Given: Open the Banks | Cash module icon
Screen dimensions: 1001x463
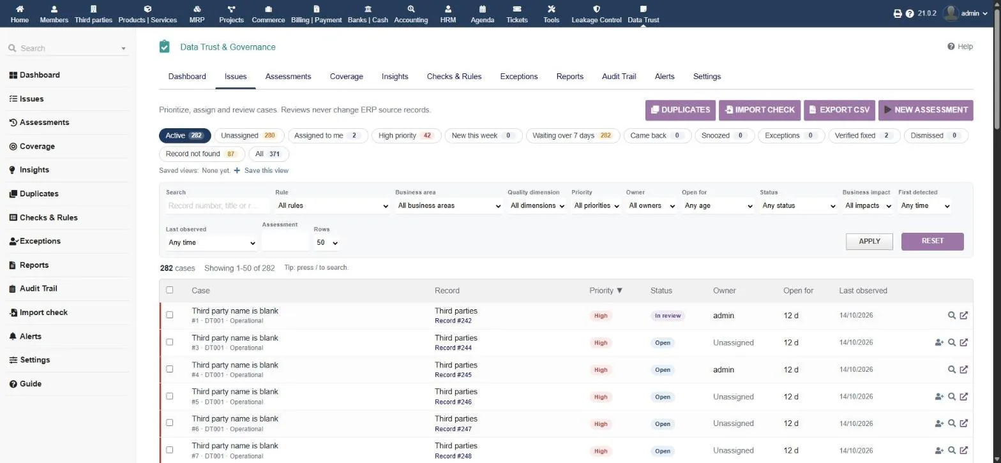Looking at the screenshot, I should pos(368,10).
